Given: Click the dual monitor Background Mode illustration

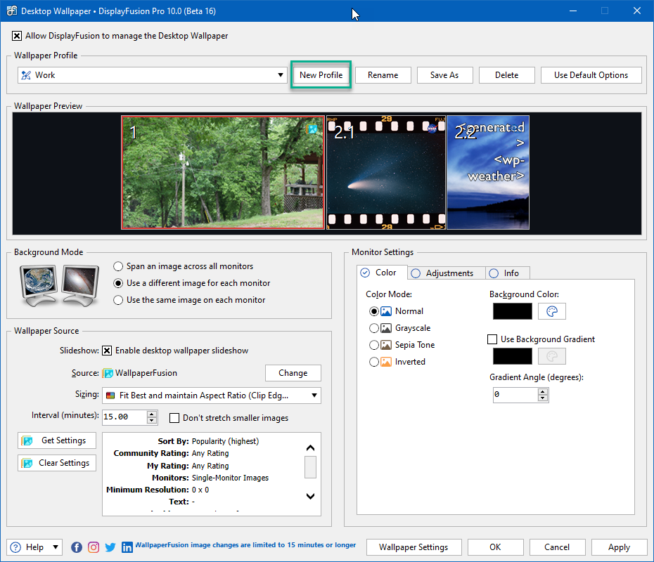Looking at the screenshot, I should 59,286.
